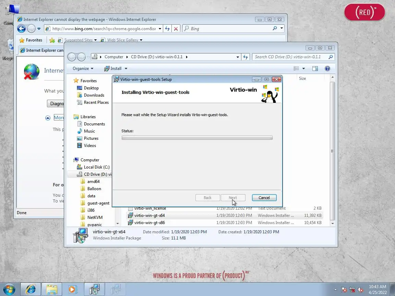The width and height of the screenshot is (395, 296).
Task: Click the Install toolbar button
Action: (112, 69)
